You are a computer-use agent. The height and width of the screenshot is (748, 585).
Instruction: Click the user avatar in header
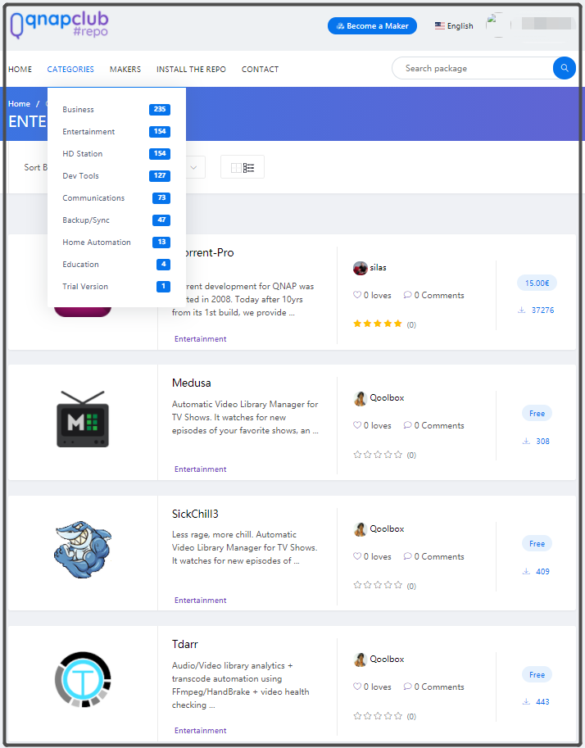(x=498, y=25)
